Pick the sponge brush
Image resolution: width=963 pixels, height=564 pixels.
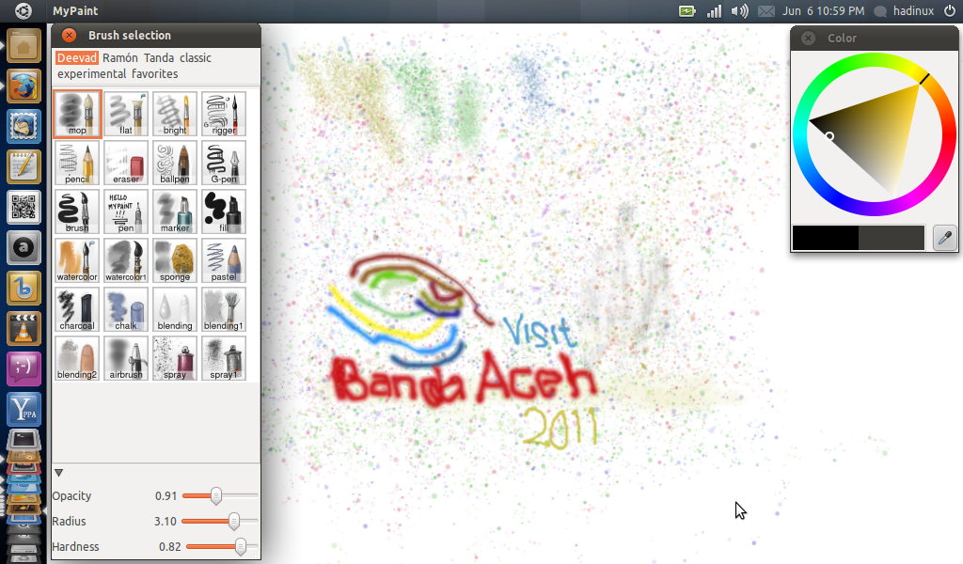tap(175, 260)
